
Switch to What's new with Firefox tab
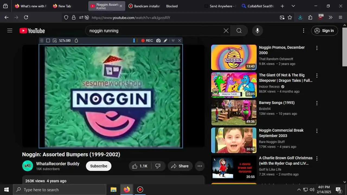pyautogui.click(x=31, y=6)
